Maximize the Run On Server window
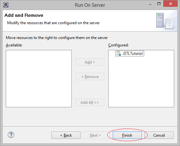180x146 pixels. (159, 4)
